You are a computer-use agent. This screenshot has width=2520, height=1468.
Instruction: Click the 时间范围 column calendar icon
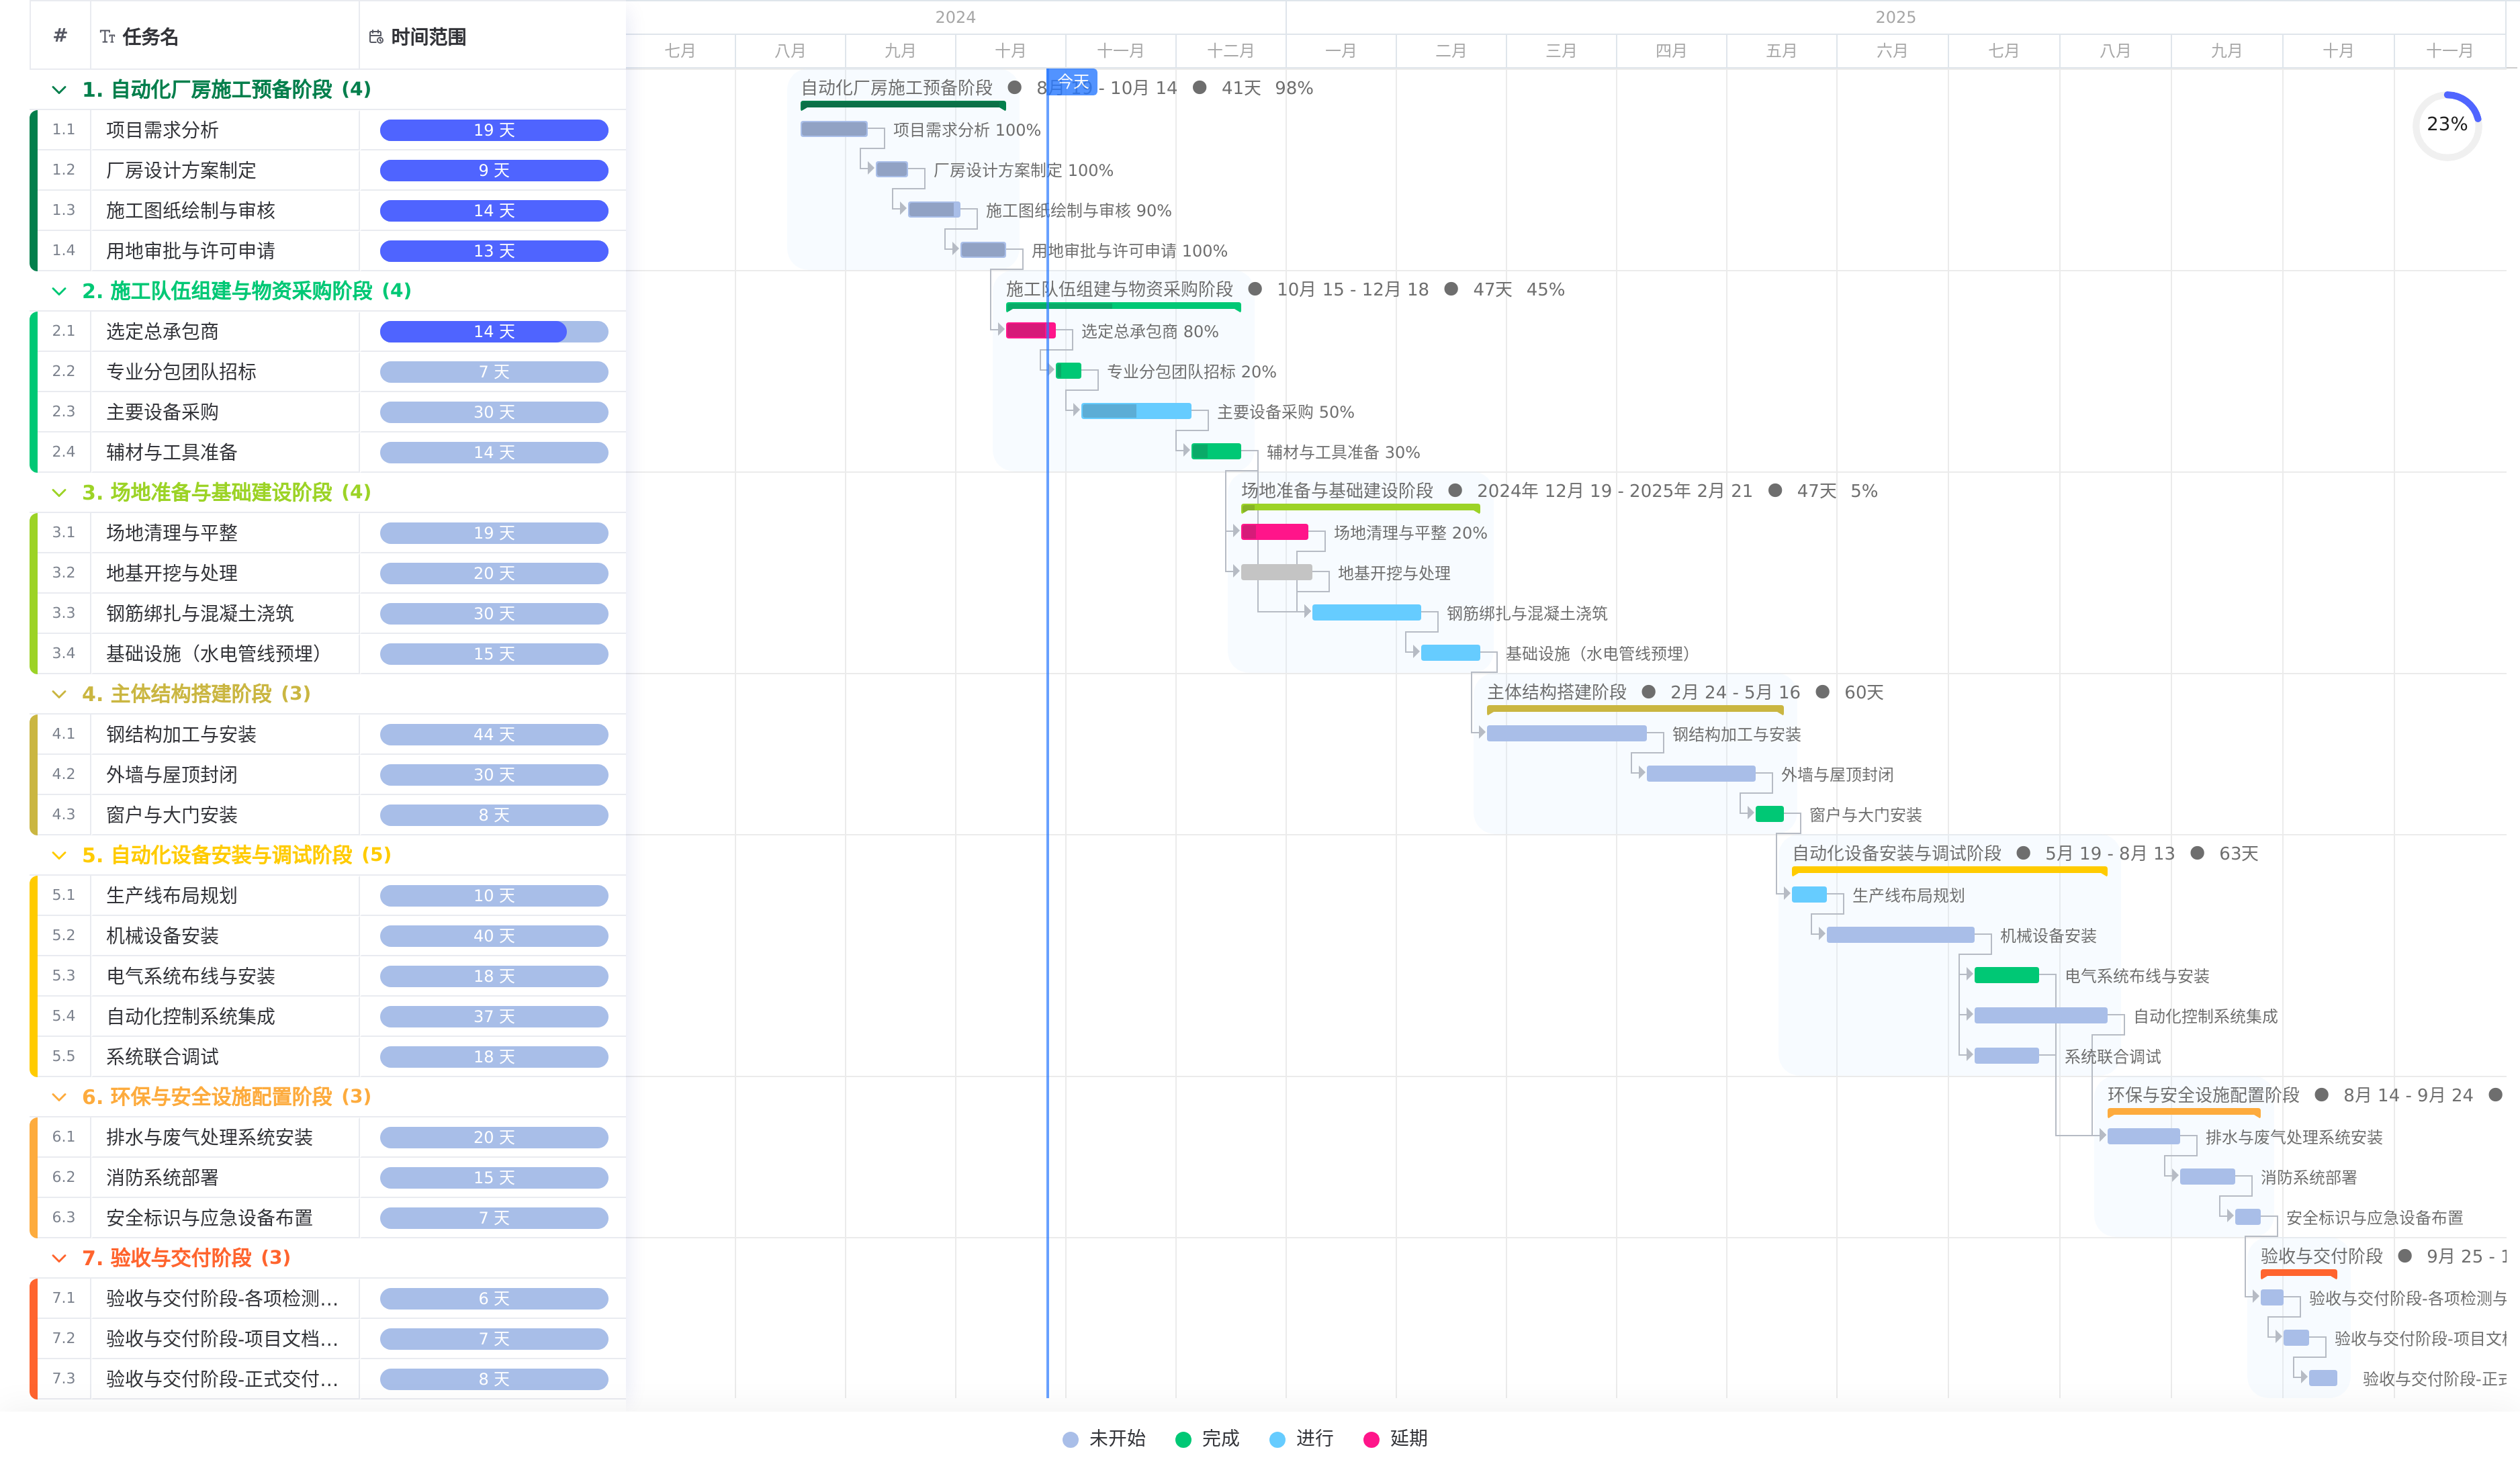pyautogui.click(x=376, y=37)
